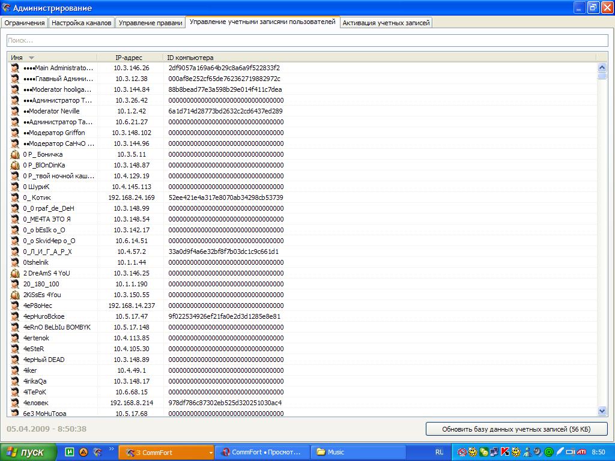Click the green quick launch icon in taskbar
The height and width of the screenshot is (461, 615).
point(70,452)
